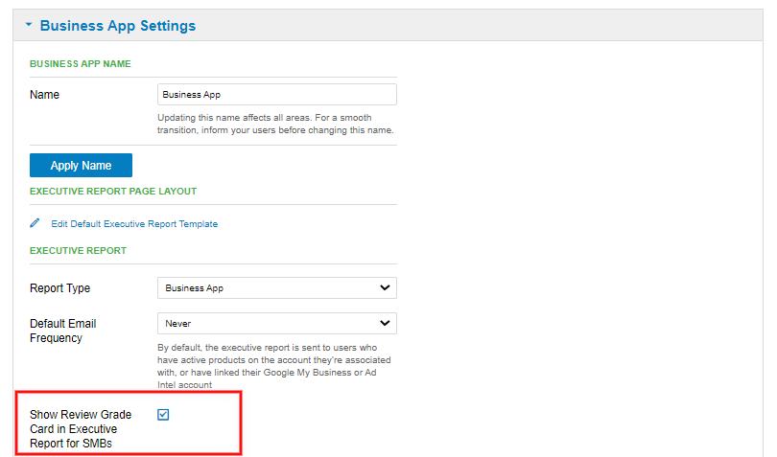Image resolution: width=777 pixels, height=457 pixels.
Task: Click the Executive Report Page Layout header
Action: pos(113,191)
